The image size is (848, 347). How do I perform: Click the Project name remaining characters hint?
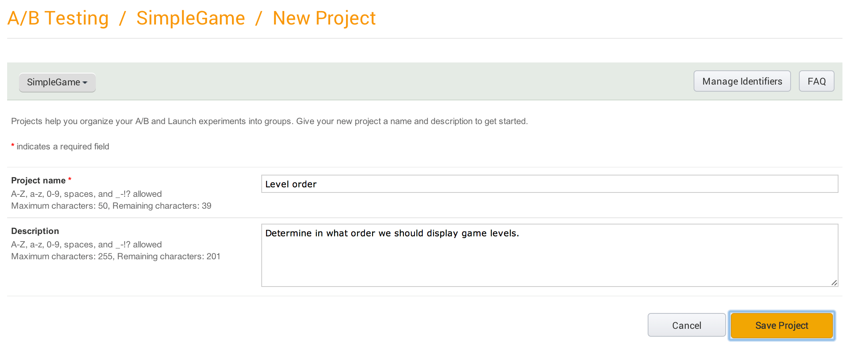click(111, 206)
